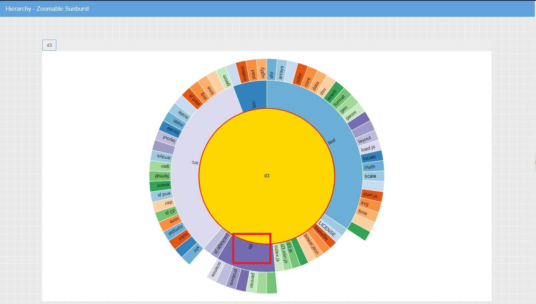Click start.js segment under test

point(372,195)
